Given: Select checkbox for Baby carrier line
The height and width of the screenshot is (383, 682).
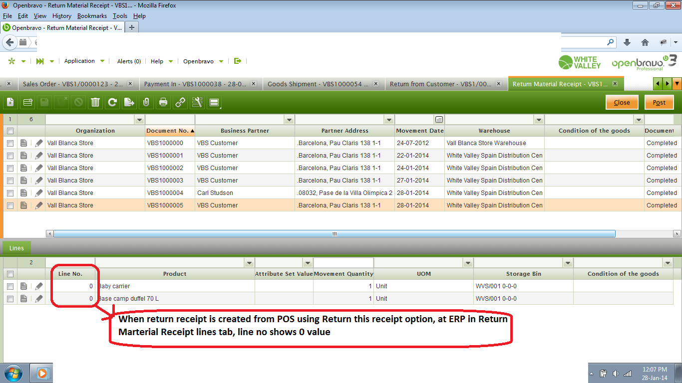Looking at the screenshot, I should click(x=10, y=286).
